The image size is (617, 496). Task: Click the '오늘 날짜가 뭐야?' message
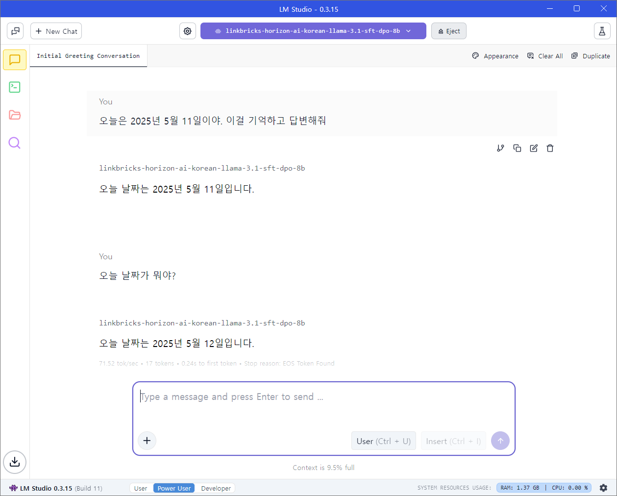tap(138, 275)
